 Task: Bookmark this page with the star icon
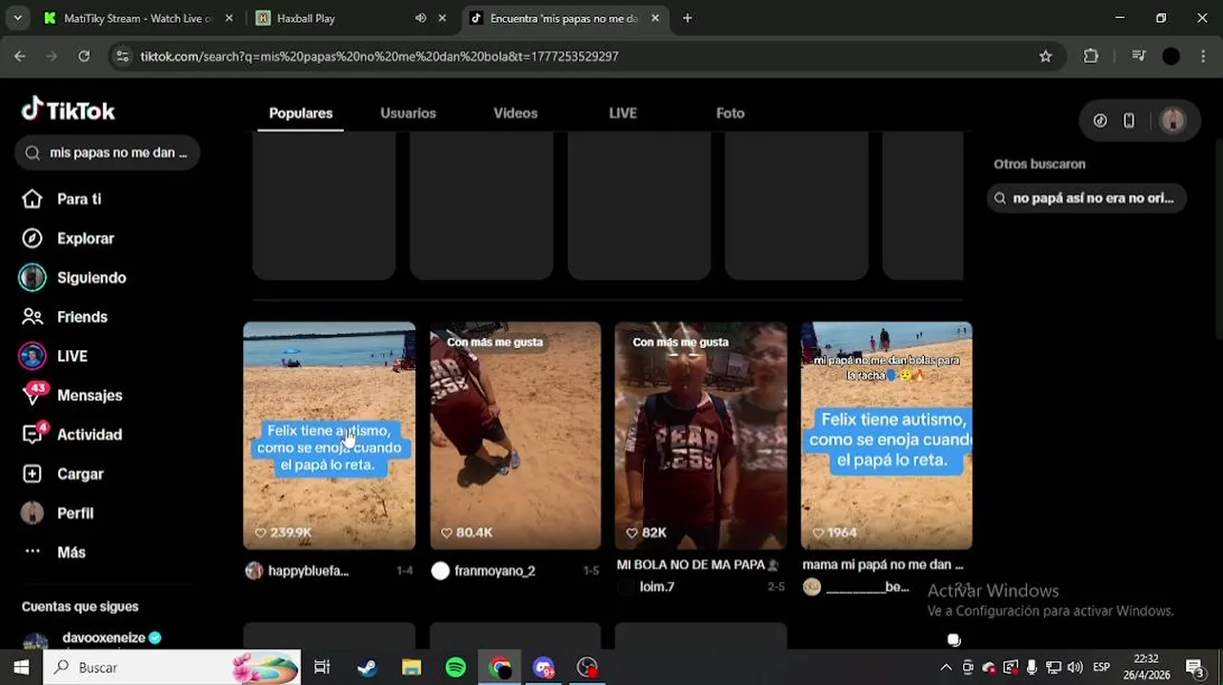[1046, 56]
